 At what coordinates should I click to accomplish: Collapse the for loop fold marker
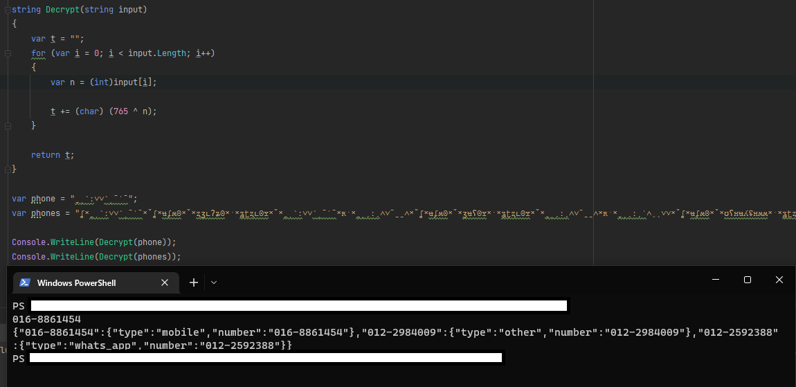click(x=7, y=53)
